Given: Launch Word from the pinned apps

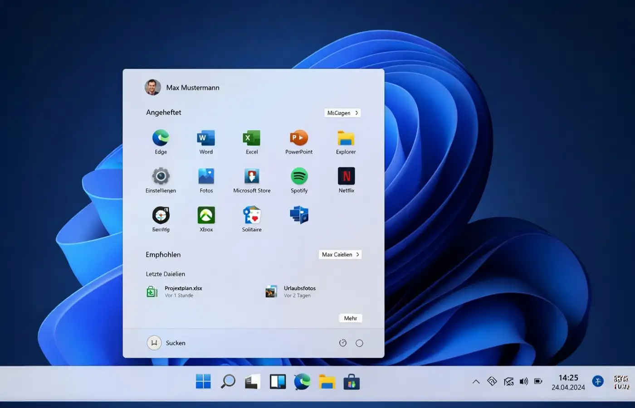Looking at the screenshot, I should pyautogui.click(x=206, y=138).
